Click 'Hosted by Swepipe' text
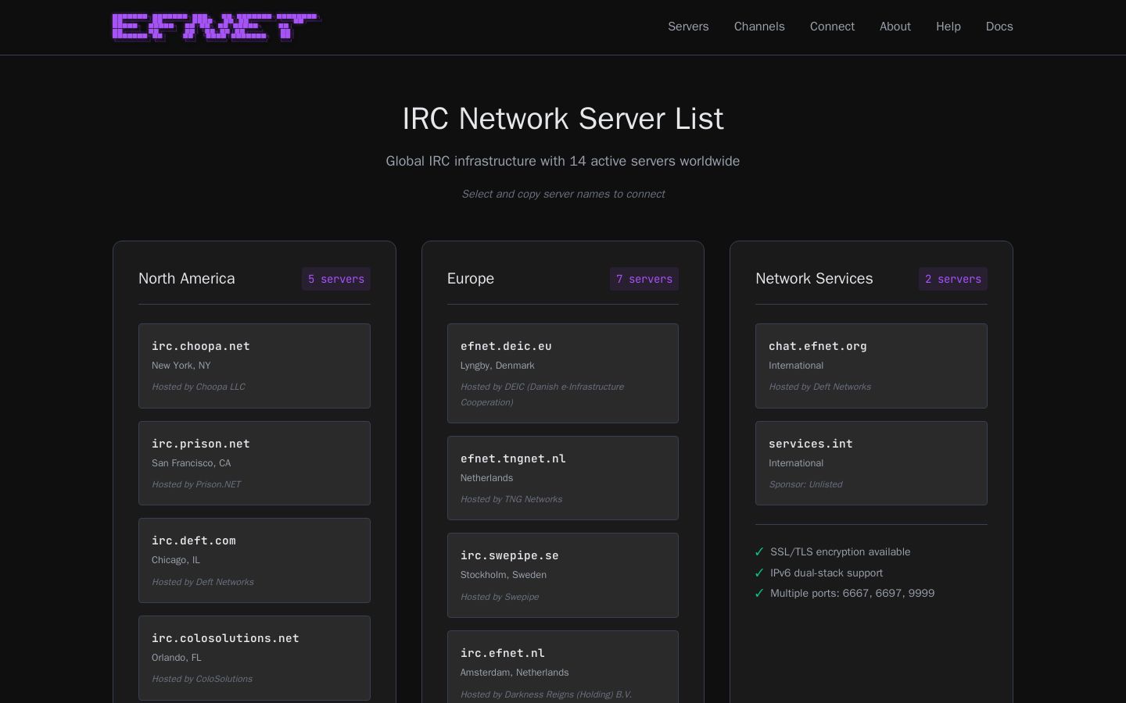Image resolution: width=1126 pixels, height=703 pixels. (500, 597)
